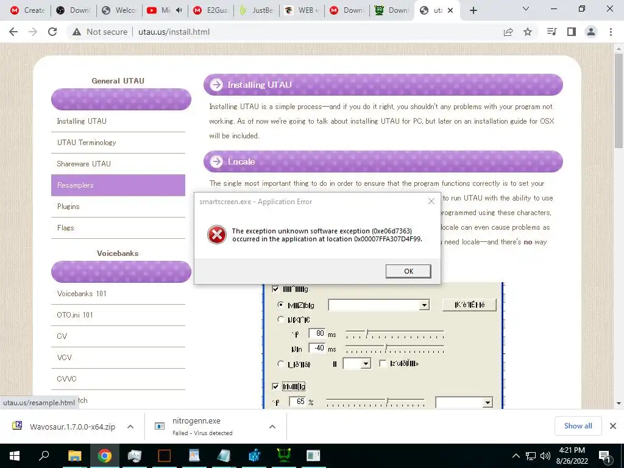Show hidden system tray icons
This screenshot has height=468, width=624.
coord(516,456)
